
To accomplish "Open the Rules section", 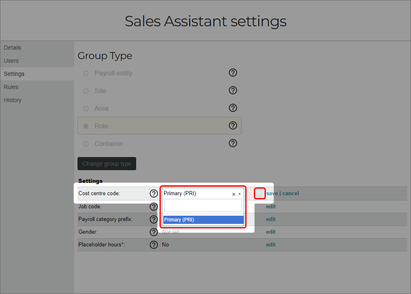I will click(x=11, y=87).
